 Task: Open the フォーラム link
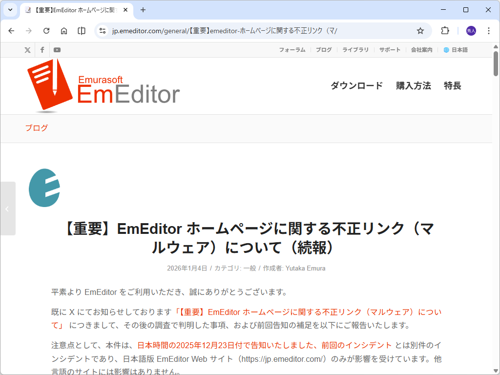click(292, 50)
